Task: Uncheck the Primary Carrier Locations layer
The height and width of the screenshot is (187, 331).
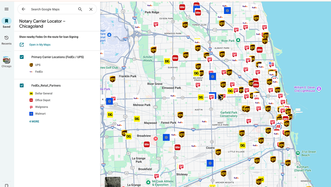Action: (21, 57)
